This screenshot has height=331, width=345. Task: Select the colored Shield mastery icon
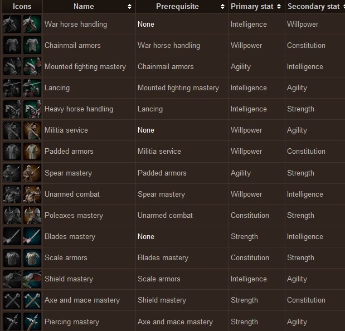tap(32, 279)
